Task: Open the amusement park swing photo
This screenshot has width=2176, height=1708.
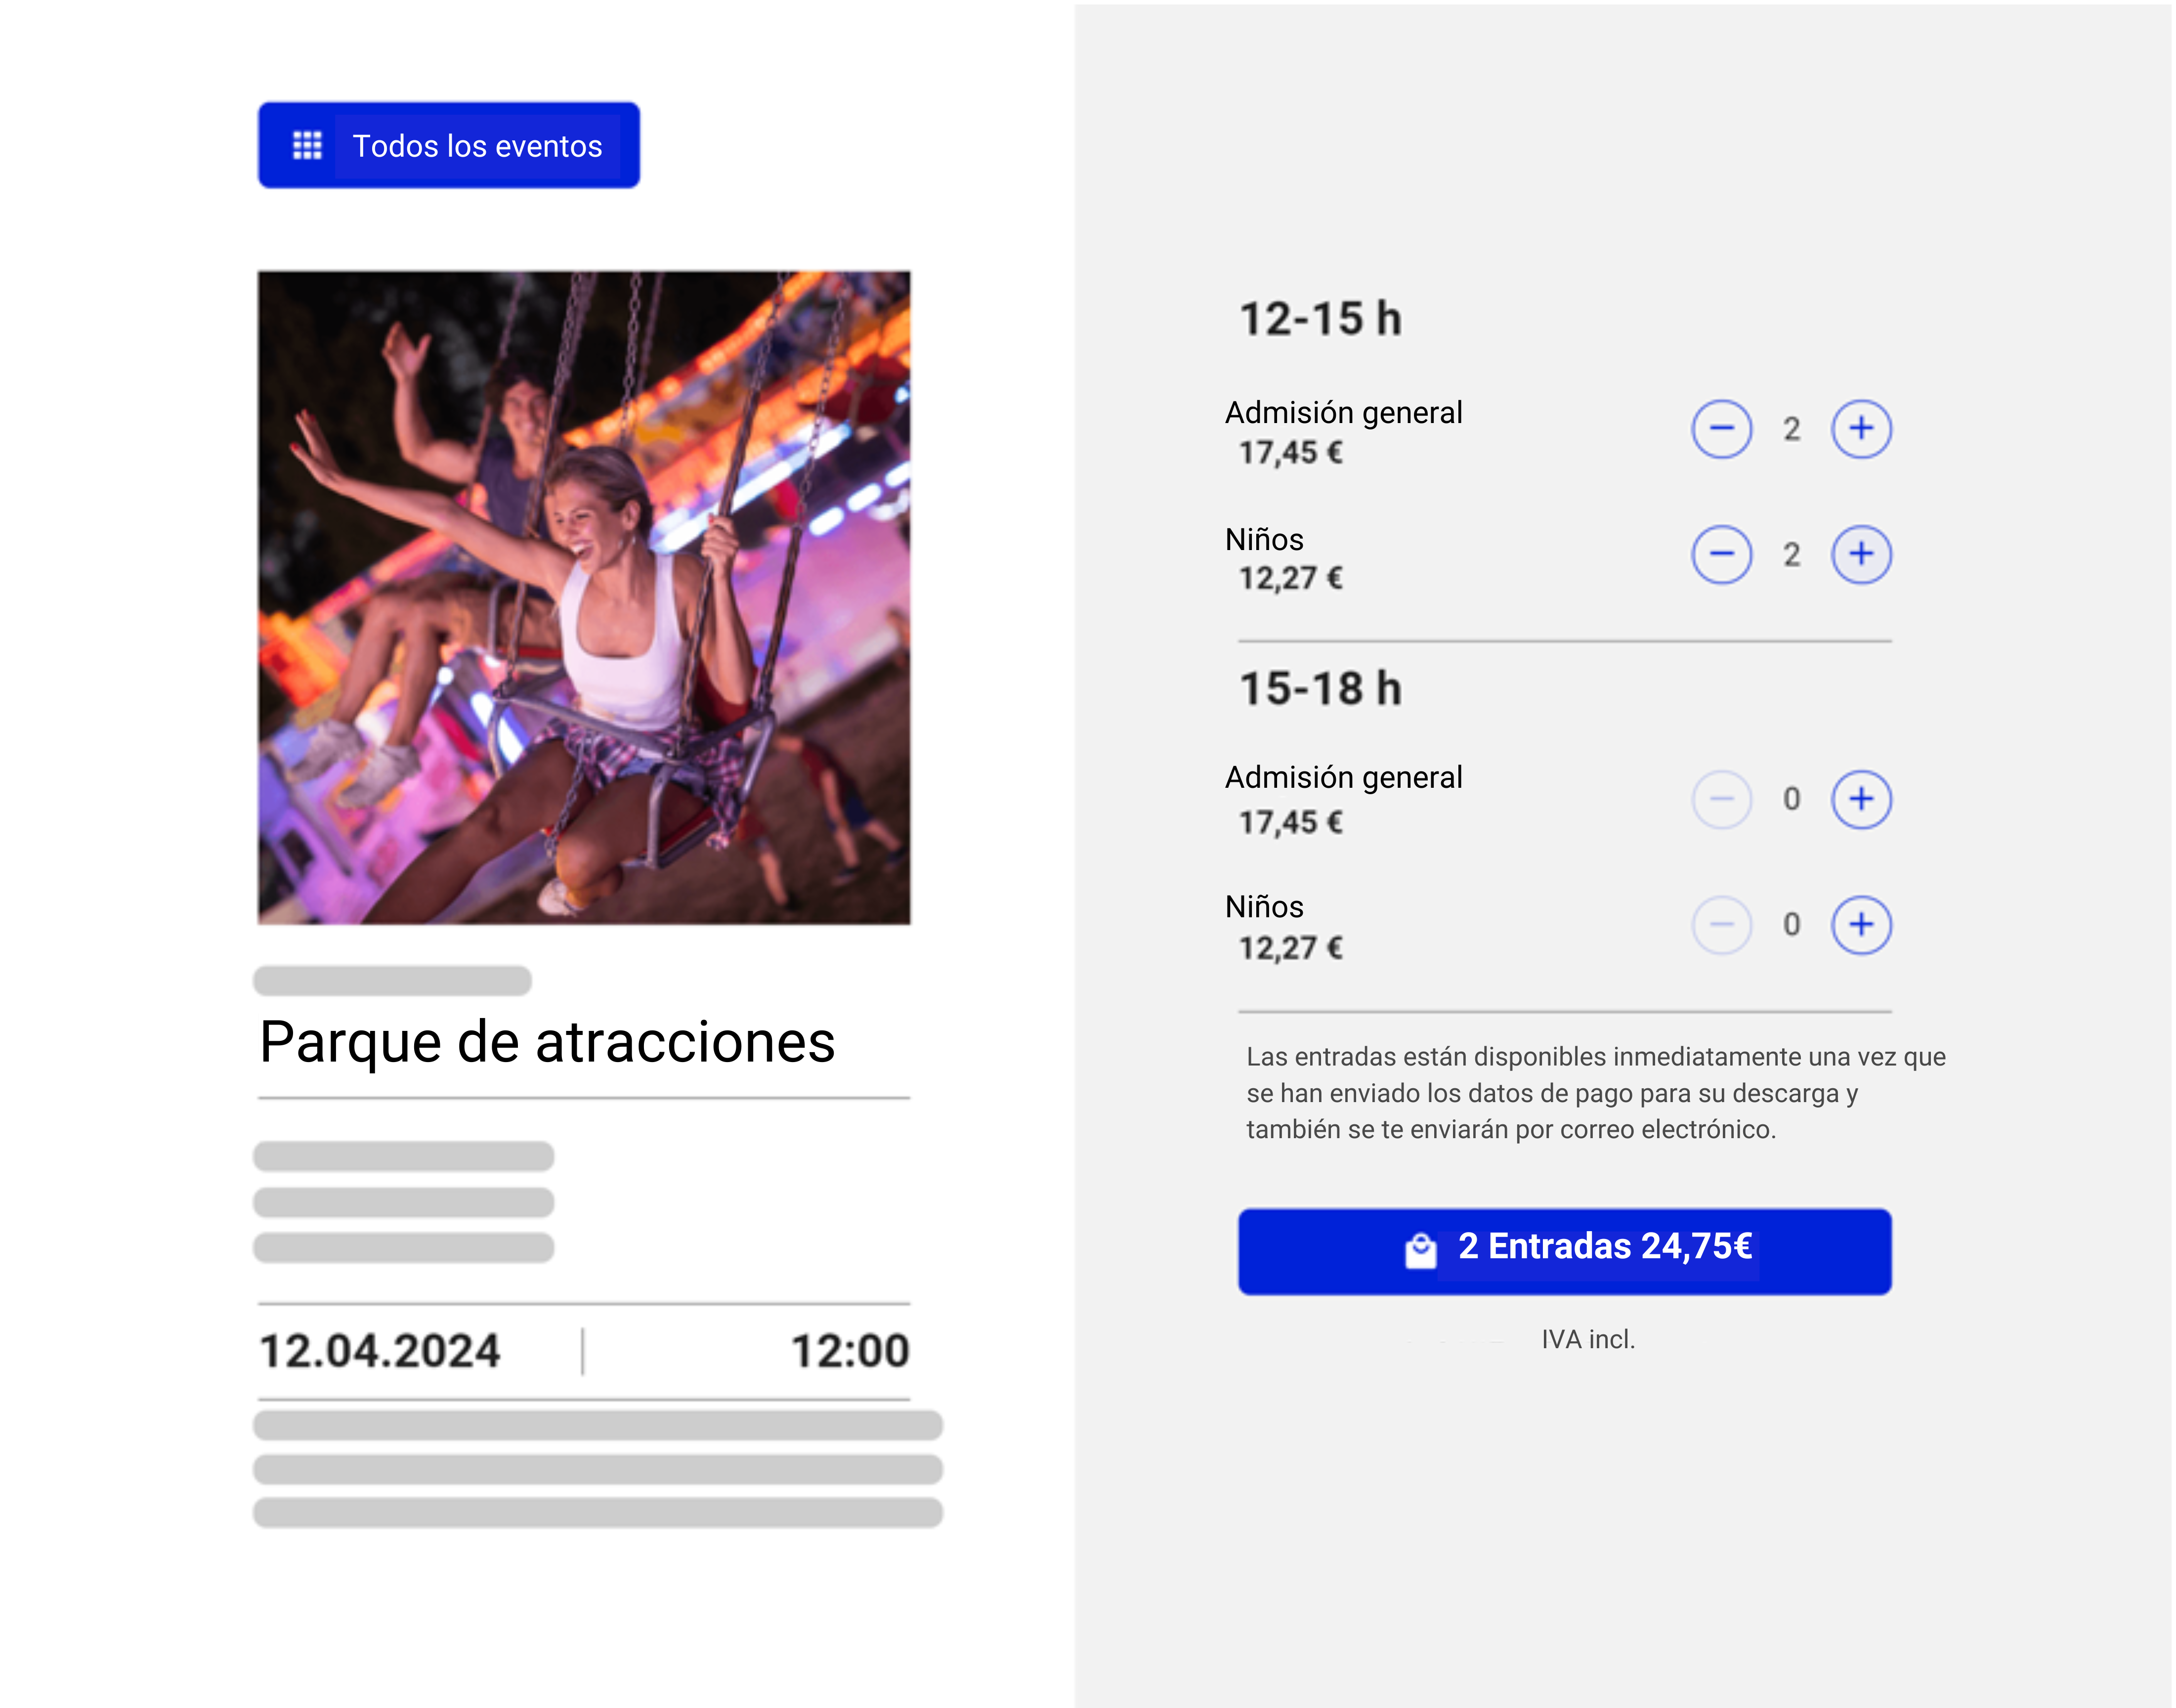Action: point(584,597)
